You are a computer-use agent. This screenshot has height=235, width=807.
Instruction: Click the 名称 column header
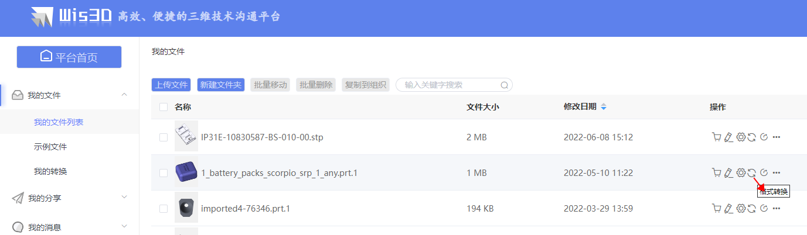click(183, 107)
